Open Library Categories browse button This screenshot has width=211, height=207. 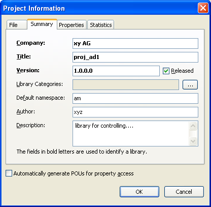pos(190,84)
